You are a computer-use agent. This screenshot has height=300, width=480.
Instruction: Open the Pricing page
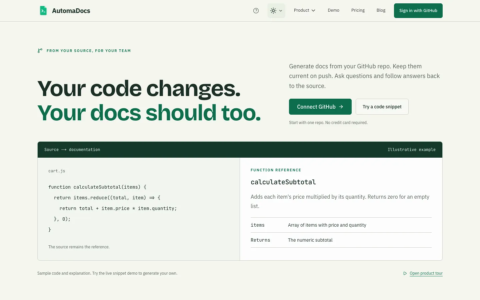click(x=358, y=10)
